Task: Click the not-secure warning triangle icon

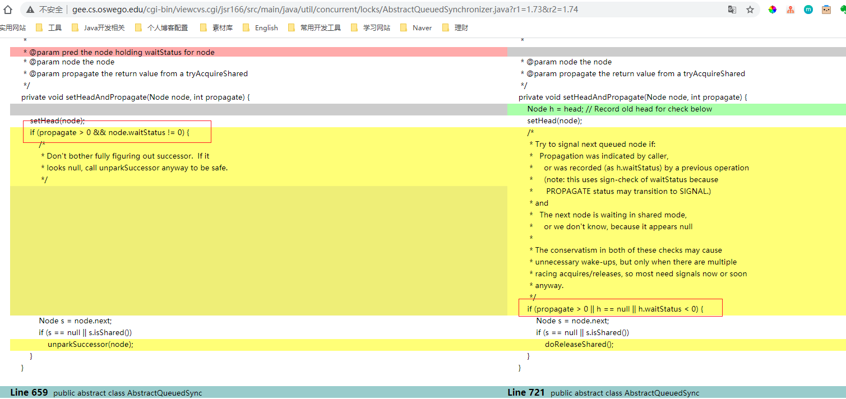Action: pos(30,10)
